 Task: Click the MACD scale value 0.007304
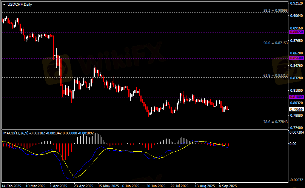[x=297, y=133]
